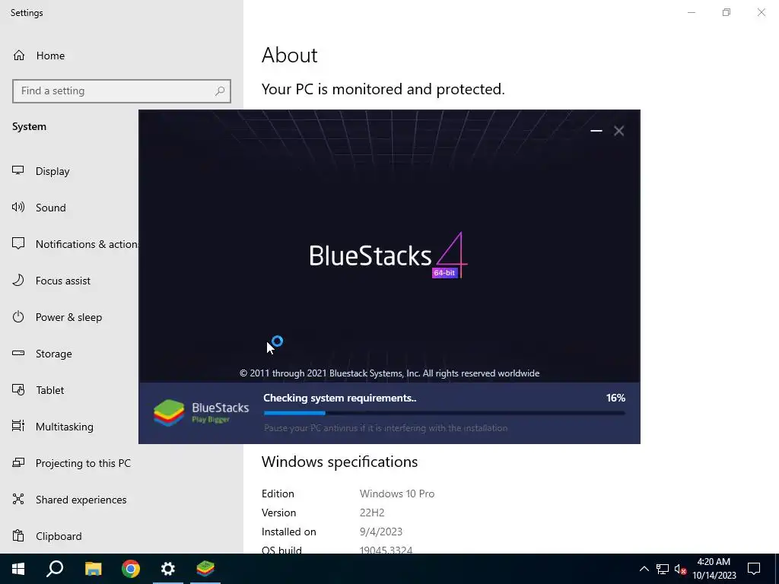Open Display settings page
Image resolution: width=779 pixels, height=584 pixels.
click(69, 171)
